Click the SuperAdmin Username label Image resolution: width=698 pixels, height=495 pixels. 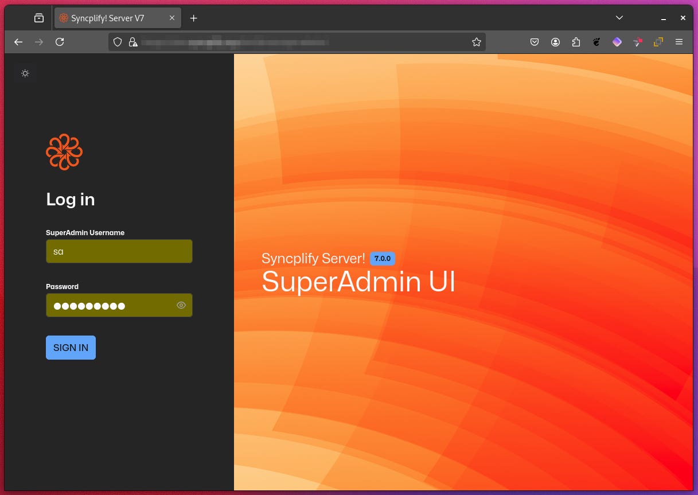[85, 232]
